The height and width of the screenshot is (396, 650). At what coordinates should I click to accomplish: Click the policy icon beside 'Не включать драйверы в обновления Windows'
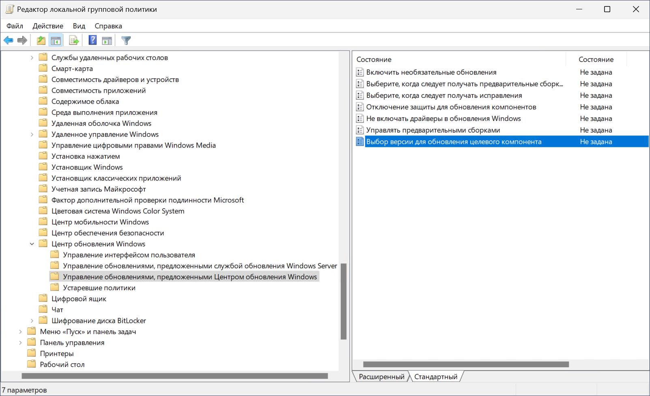click(x=360, y=118)
